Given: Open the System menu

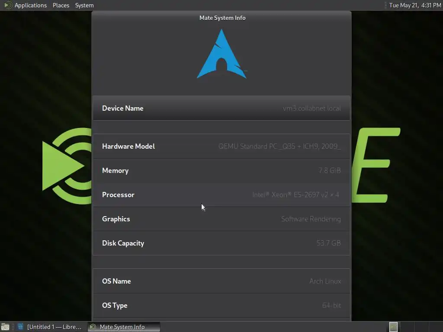Looking at the screenshot, I should point(84,5).
